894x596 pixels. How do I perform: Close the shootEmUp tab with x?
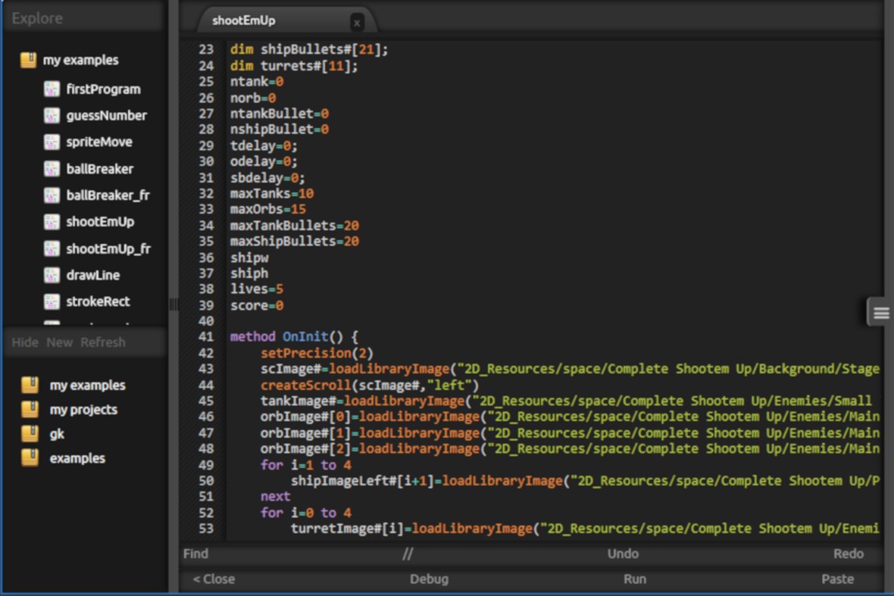click(x=357, y=23)
